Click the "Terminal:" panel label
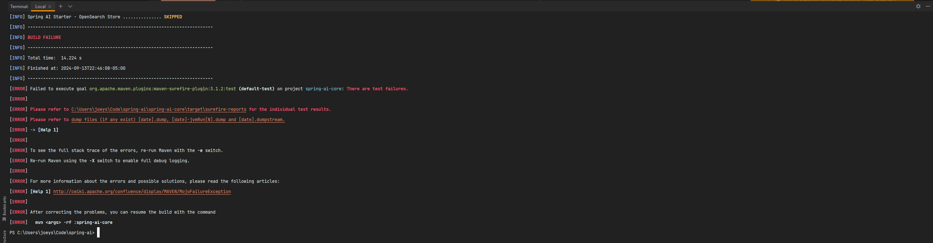Image resolution: width=933 pixels, height=243 pixels. [x=19, y=7]
